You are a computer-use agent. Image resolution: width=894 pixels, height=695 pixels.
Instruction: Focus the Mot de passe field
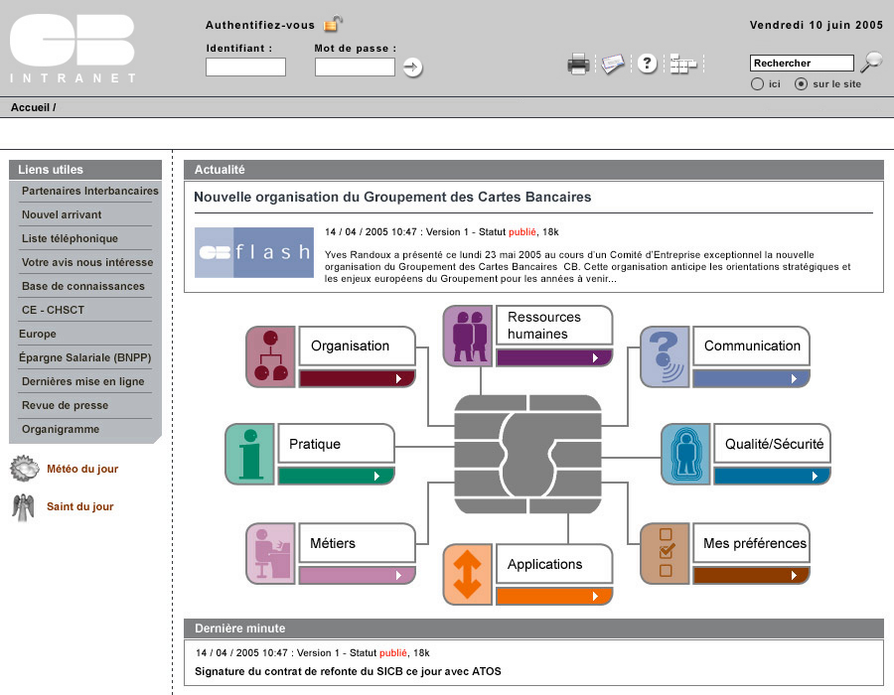tap(355, 68)
